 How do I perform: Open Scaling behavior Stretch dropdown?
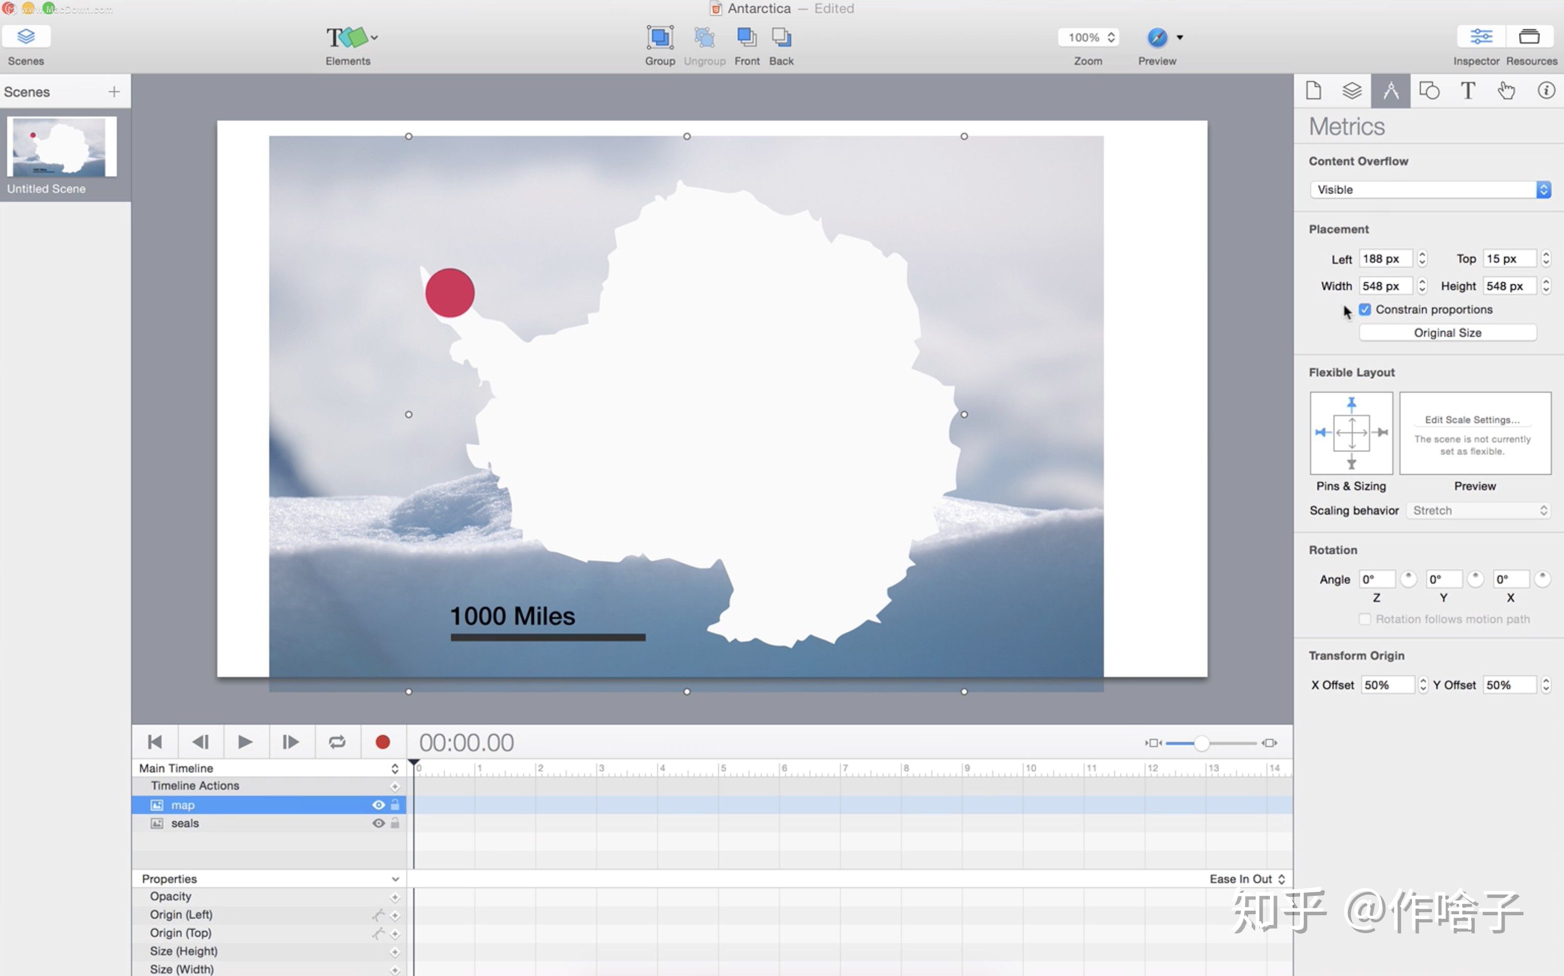[x=1478, y=510]
